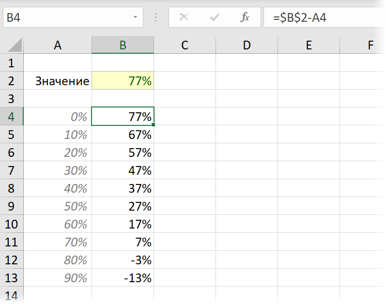
Task: Select row 11 header
Action: pyautogui.click(x=12, y=242)
